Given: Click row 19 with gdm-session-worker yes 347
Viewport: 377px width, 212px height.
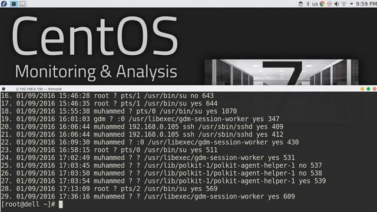Looking at the screenshot, I should click(x=140, y=119).
